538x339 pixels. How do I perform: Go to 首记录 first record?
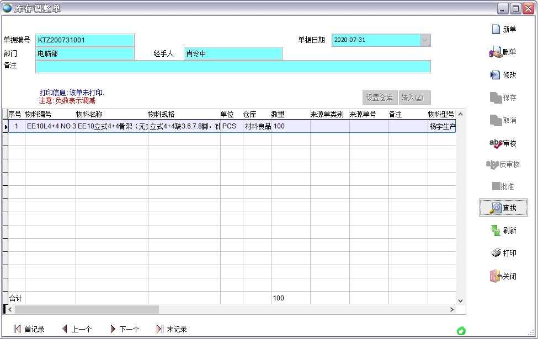[29, 329]
